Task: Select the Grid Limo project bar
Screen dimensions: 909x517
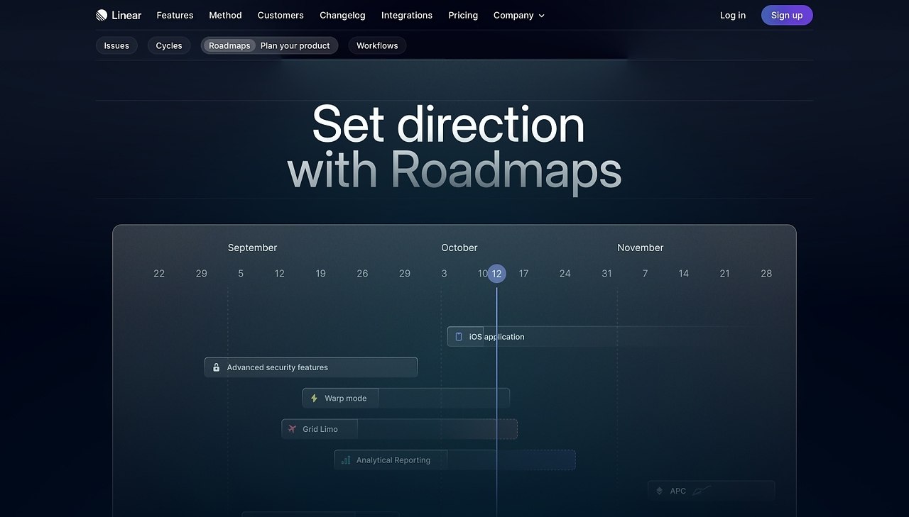Action: (x=399, y=429)
